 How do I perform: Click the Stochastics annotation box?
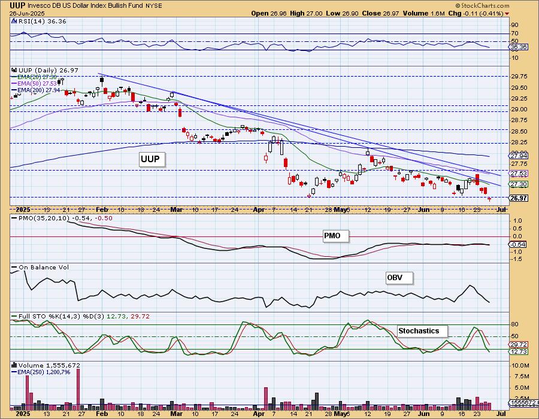(422, 331)
